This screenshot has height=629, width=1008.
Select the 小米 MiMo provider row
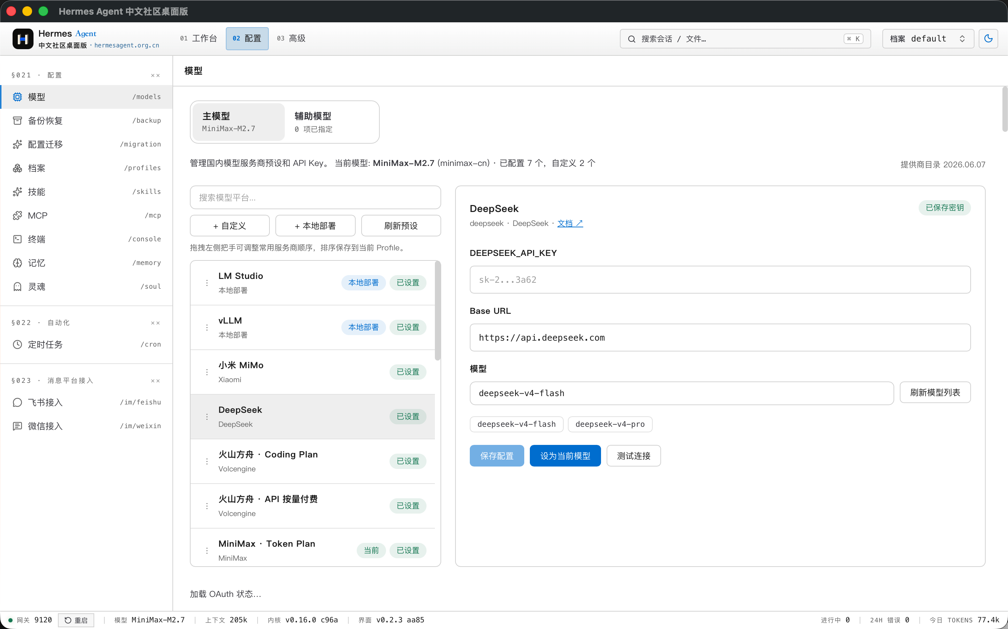click(313, 372)
